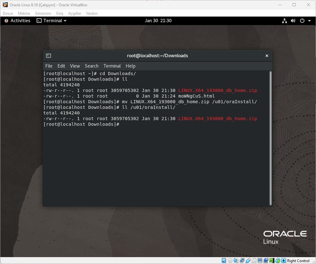Click the display settings status icon
This screenshot has width=316, height=264.
(x=260, y=261)
